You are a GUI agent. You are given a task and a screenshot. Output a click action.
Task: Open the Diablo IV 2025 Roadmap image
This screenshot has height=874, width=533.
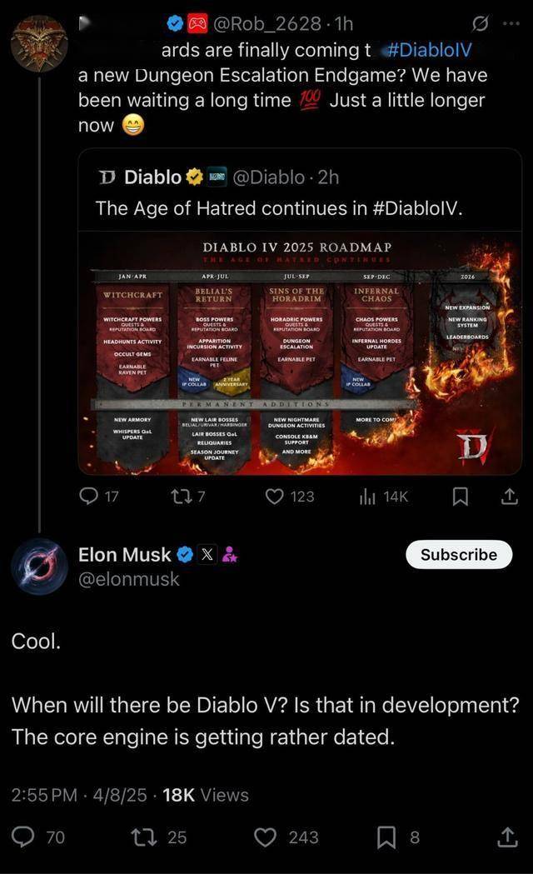click(x=300, y=352)
